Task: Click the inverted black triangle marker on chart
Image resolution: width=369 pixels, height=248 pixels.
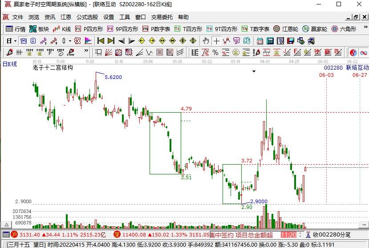Action: [x=254, y=71]
